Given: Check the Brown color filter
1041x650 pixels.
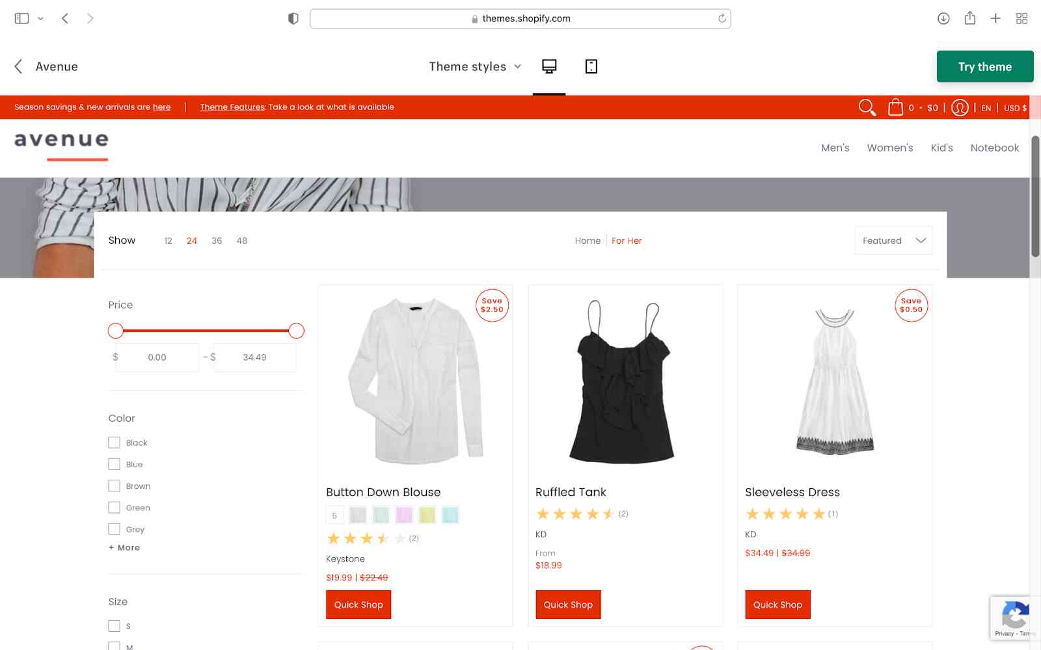Looking at the screenshot, I should pyautogui.click(x=114, y=486).
